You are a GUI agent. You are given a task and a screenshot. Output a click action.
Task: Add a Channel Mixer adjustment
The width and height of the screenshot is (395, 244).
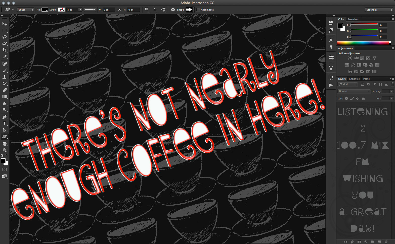371,65
